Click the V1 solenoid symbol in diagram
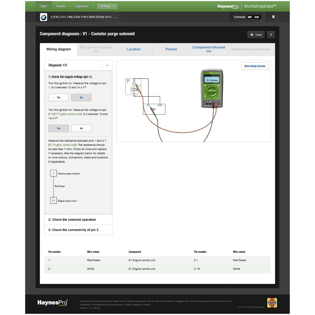This screenshot has height=315, width=315. point(133,87)
